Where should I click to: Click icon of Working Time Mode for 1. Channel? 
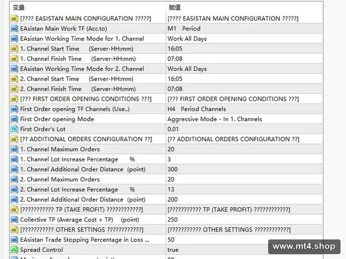[14, 39]
